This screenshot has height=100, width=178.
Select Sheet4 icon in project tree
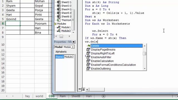[x=59, y=9]
